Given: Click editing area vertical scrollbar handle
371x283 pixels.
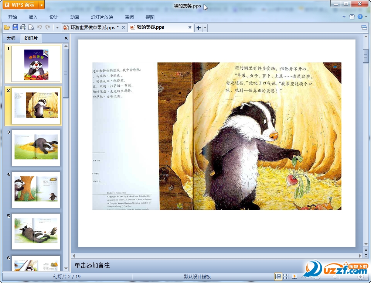Looking at the screenshot, I should coord(366,56).
